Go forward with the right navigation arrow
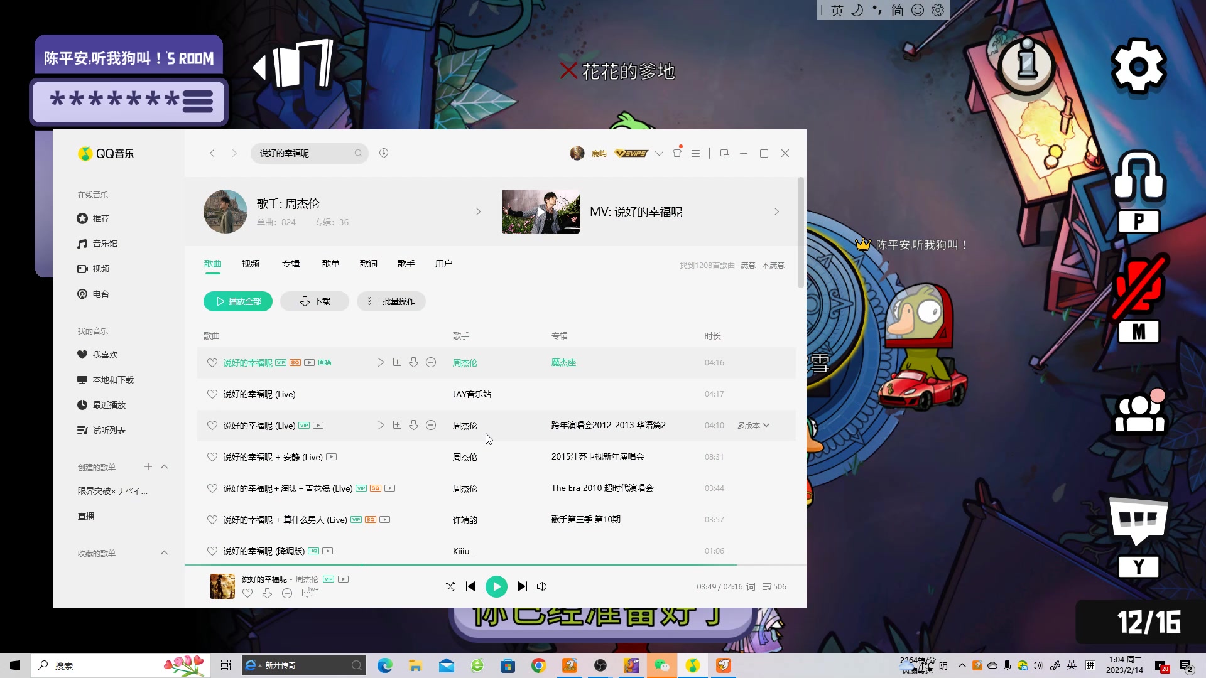The height and width of the screenshot is (678, 1206). coord(234,153)
